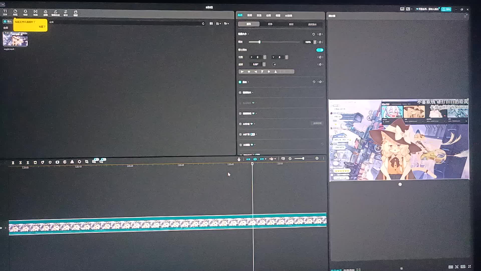This screenshot has width=481, height=271.
Task: Click the Rotate diamond icon in timeline toolbar
Action: pyautogui.click(x=79, y=162)
